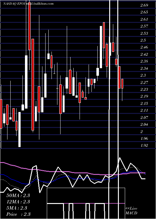Screen dimensions: 156x219
Task: Click the 2.53 price axis label
Action: pyautogui.click(x=144, y=33)
